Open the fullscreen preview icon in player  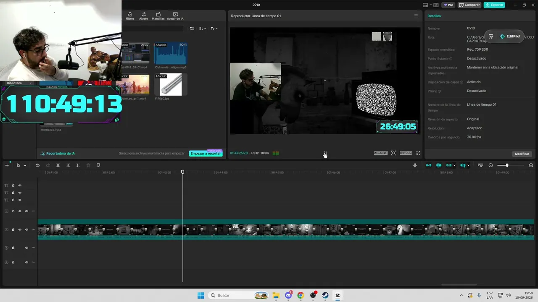coord(418,153)
